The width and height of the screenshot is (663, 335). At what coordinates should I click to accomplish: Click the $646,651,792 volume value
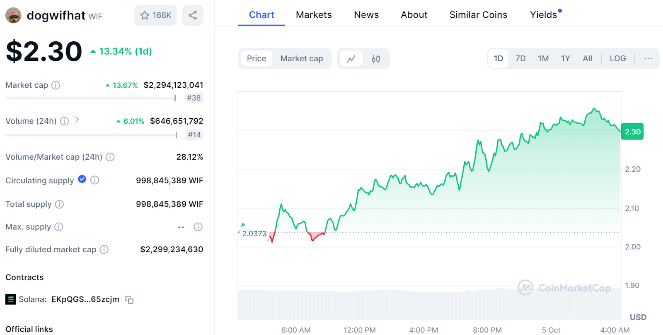pyautogui.click(x=177, y=121)
